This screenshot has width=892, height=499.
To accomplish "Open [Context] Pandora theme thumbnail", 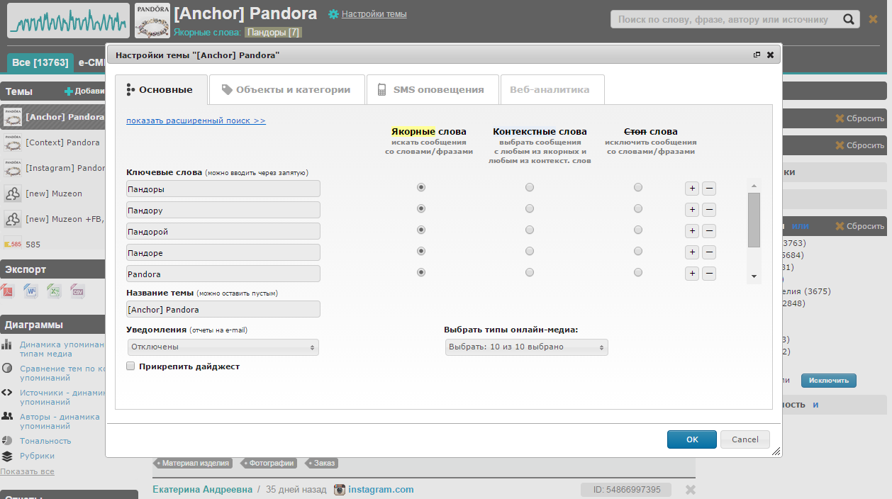I will tap(13, 142).
